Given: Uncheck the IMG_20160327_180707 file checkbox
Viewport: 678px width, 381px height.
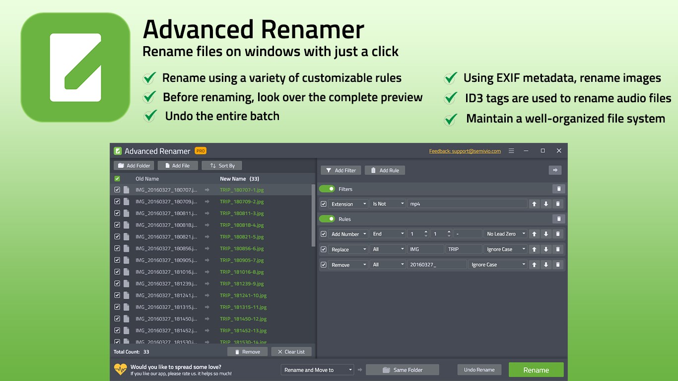Looking at the screenshot, I should tap(117, 190).
